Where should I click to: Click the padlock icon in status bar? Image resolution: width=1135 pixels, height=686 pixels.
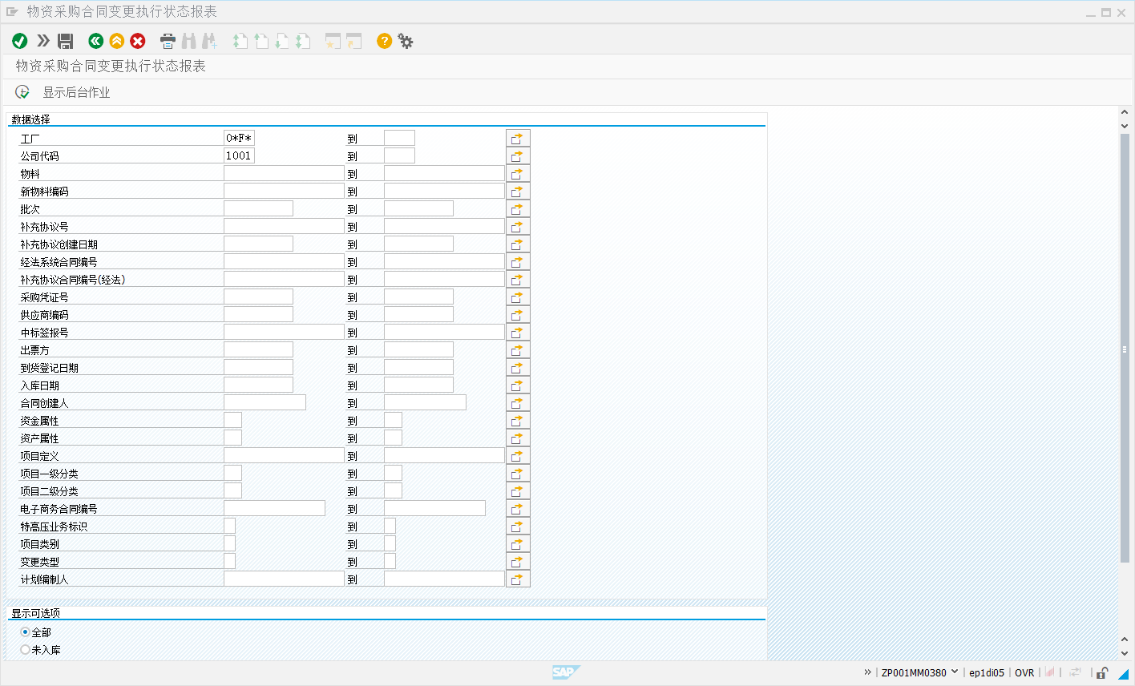1103,672
